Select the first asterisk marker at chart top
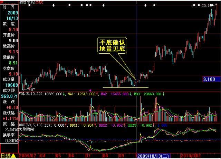Image resolution: width=221 pixels, height=159 pixels. click(x=29, y=5)
